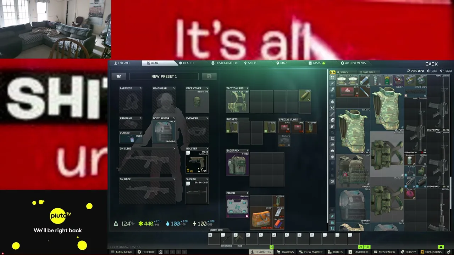The height and width of the screenshot is (255, 454).
Task: Select the M9A3 pistol in holster
Action: pyautogui.click(x=197, y=162)
